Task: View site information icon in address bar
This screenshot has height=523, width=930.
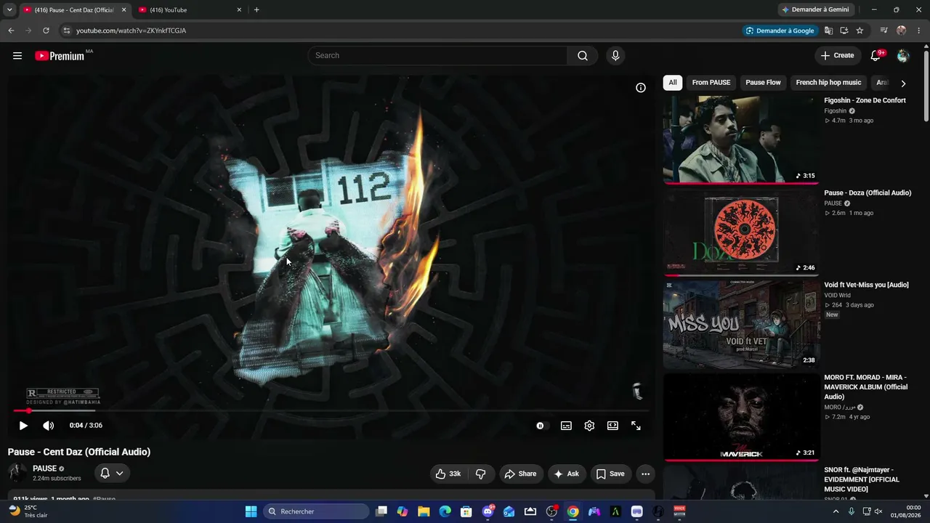Action: pos(66,31)
